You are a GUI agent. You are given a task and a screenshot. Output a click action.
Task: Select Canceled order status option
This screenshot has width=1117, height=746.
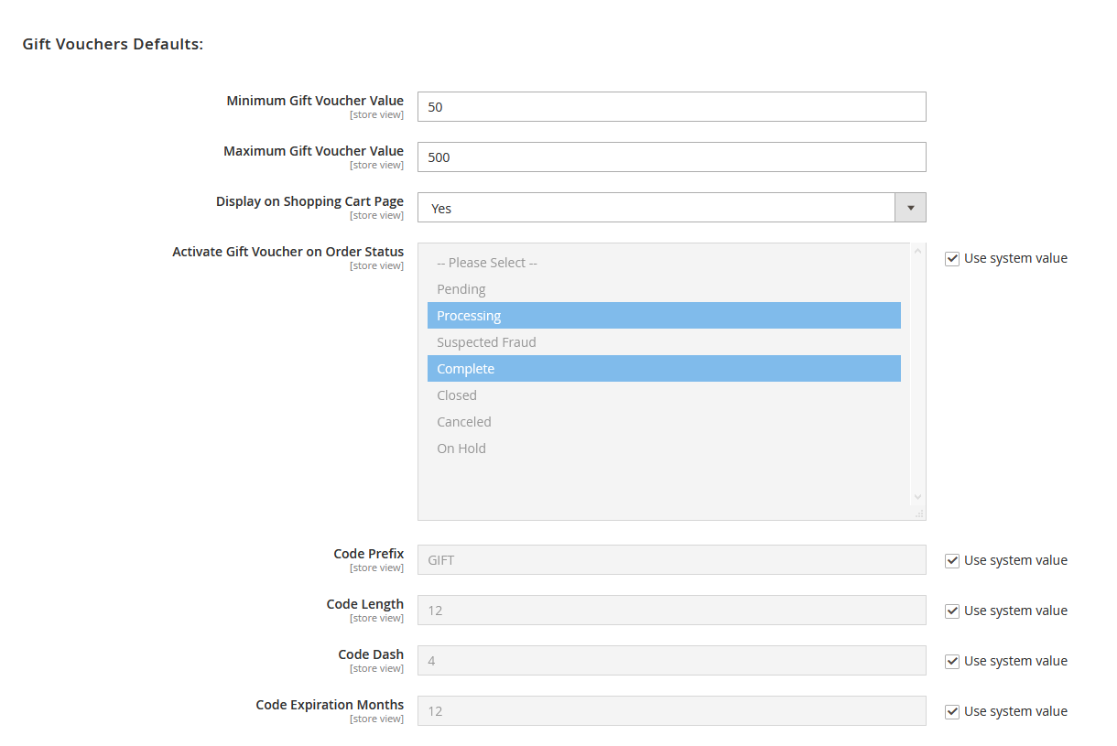click(x=464, y=422)
